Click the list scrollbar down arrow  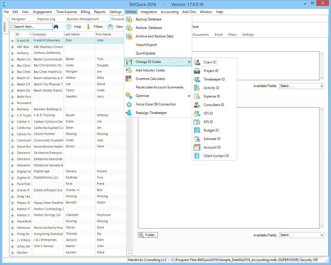pos(129,253)
